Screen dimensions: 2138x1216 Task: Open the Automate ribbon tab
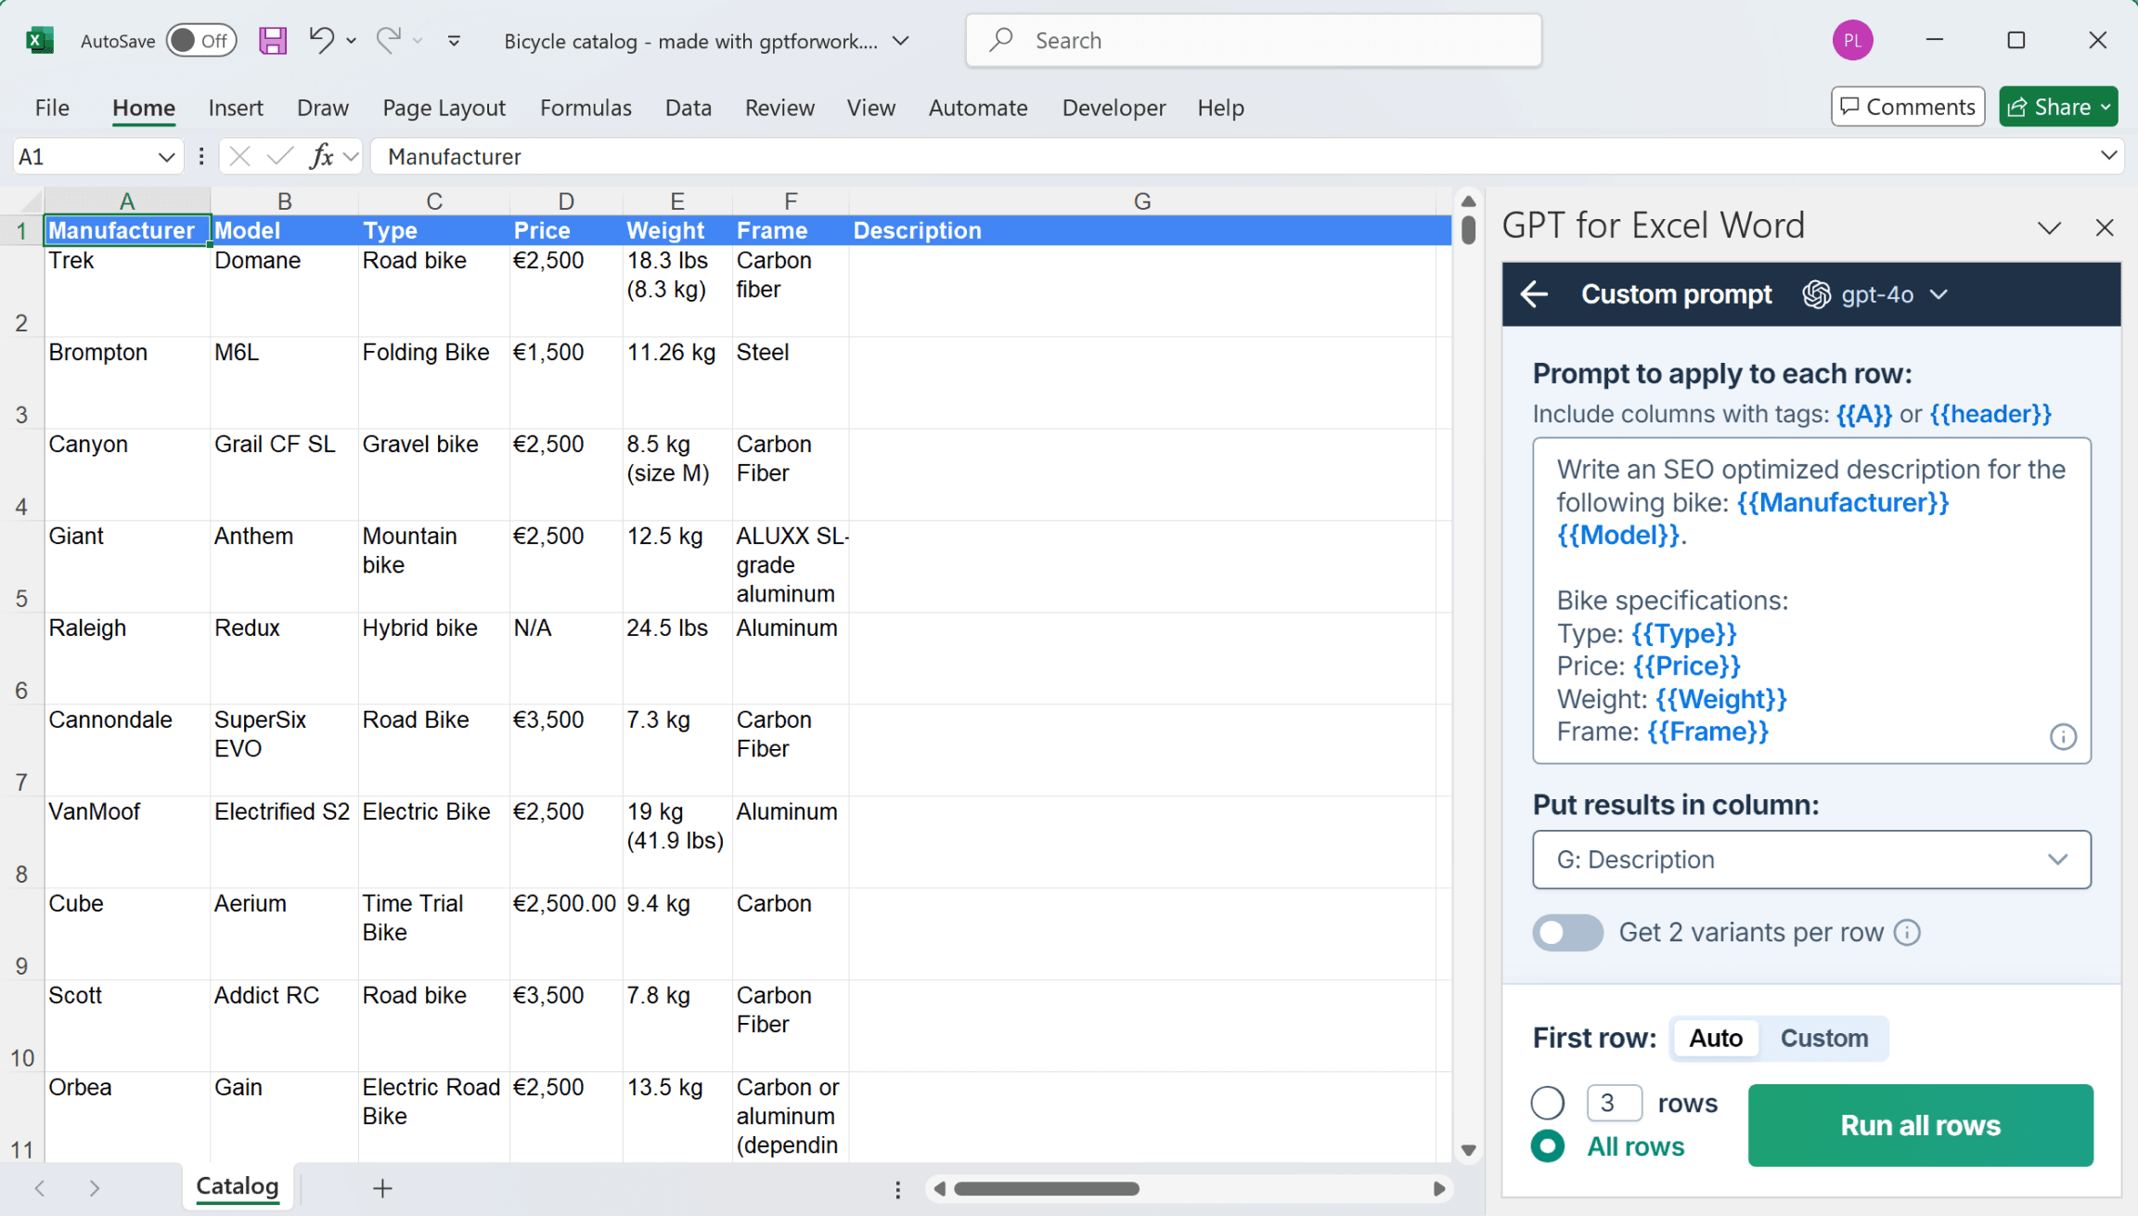pyautogui.click(x=977, y=108)
